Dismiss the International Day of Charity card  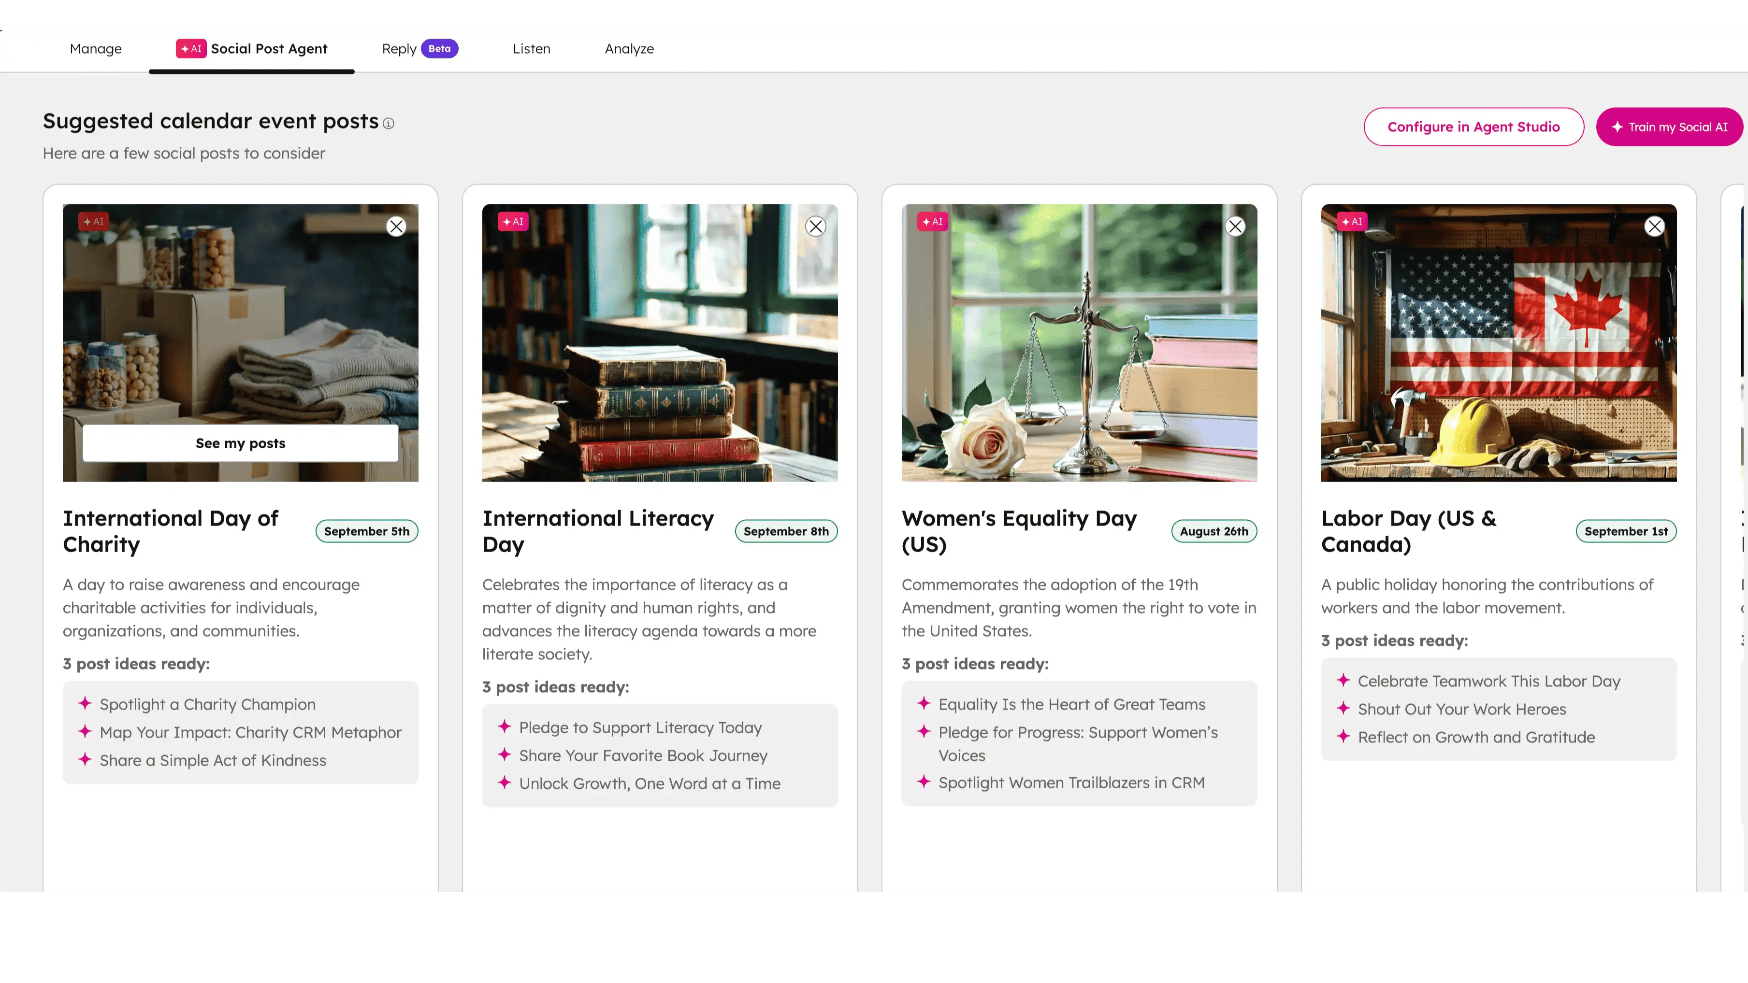pyautogui.click(x=396, y=227)
